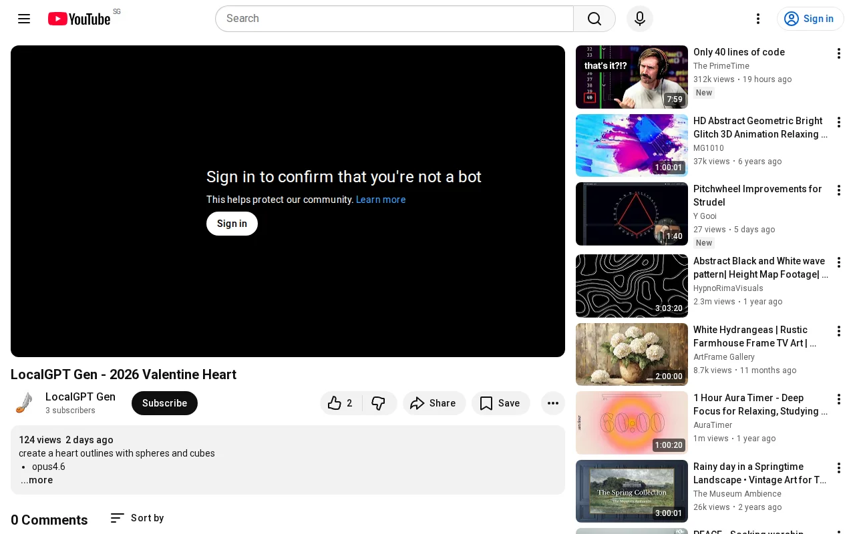Play Only 40 lines of code thumbnail
Viewport: 855px width, 534px height.
pyautogui.click(x=632, y=77)
